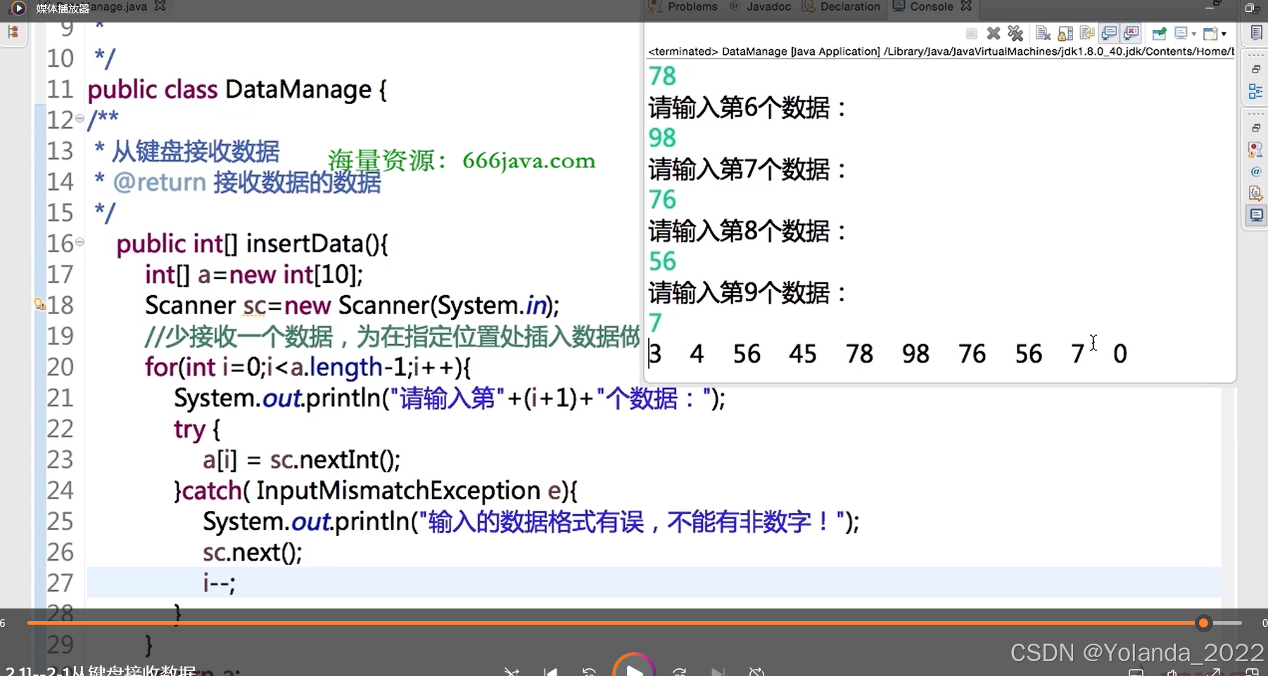Open the Display Selected Console dropdown arrow
This screenshot has width=1268, height=676.
[x=1194, y=34]
